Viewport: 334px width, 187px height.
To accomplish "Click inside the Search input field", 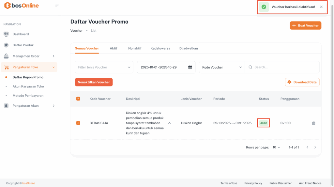I will coord(284,67).
